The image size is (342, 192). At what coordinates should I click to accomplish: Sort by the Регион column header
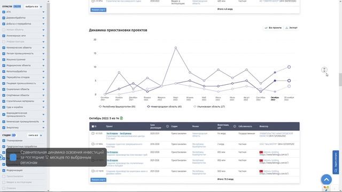coord(196,126)
